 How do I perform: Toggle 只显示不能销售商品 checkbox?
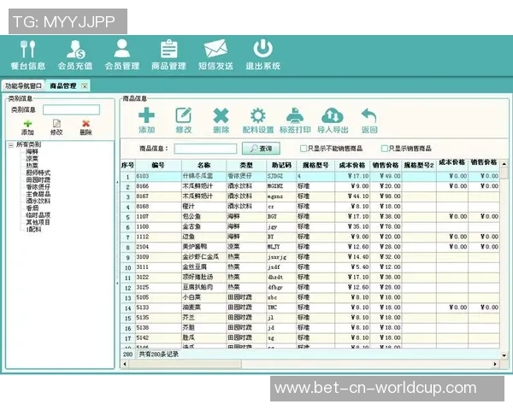tap(304, 149)
